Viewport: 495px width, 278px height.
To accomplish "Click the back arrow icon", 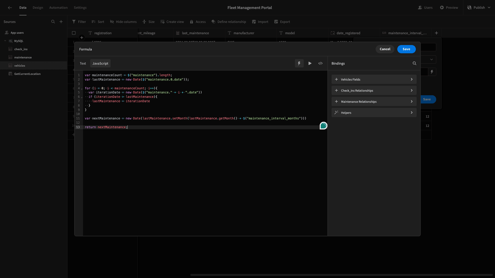I will [10, 8].
